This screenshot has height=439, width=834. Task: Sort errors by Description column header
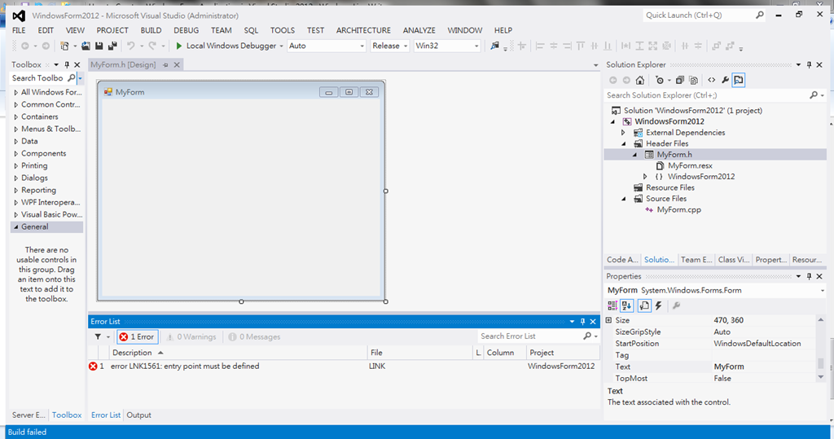pyautogui.click(x=239, y=353)
